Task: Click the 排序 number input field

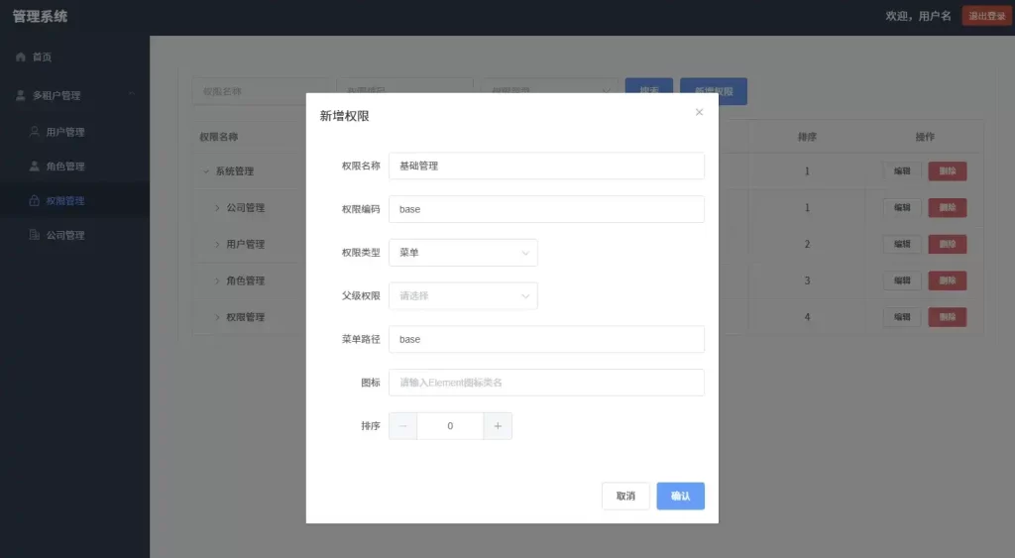Action: tap(450, 426)
